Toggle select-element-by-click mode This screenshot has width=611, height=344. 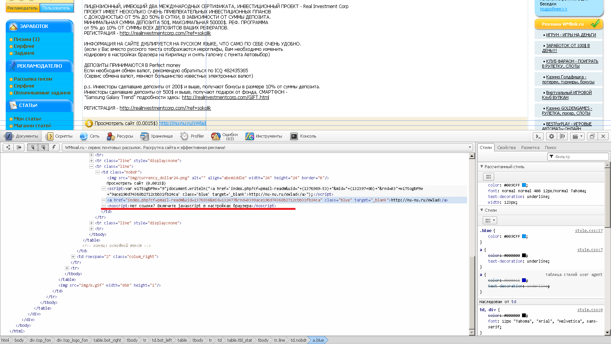(x=32, y=147)
